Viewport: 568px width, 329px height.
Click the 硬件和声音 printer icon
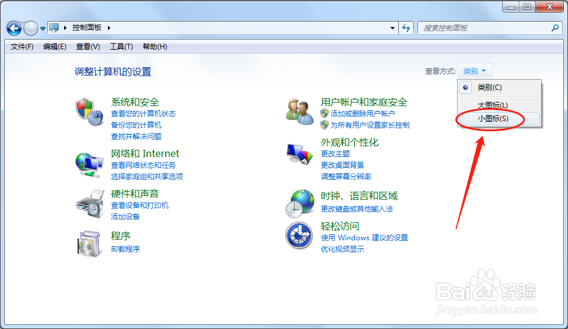click(x=89, y=204)
